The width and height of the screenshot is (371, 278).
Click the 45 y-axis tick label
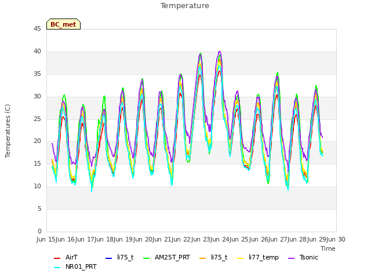click(x=37, y=28)
